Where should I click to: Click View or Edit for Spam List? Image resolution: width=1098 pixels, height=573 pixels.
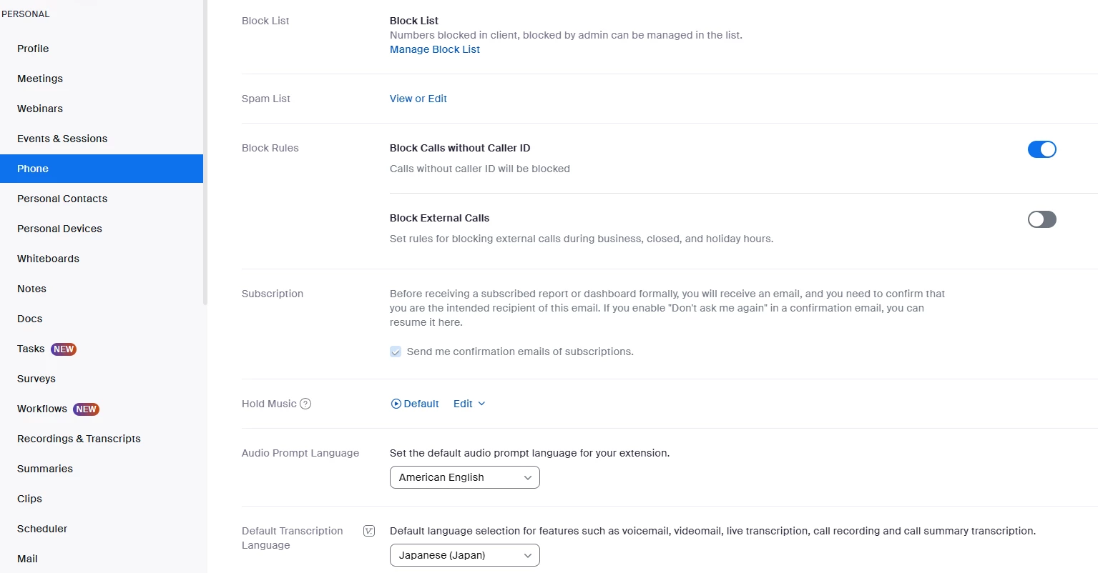(x=418, y=99)
